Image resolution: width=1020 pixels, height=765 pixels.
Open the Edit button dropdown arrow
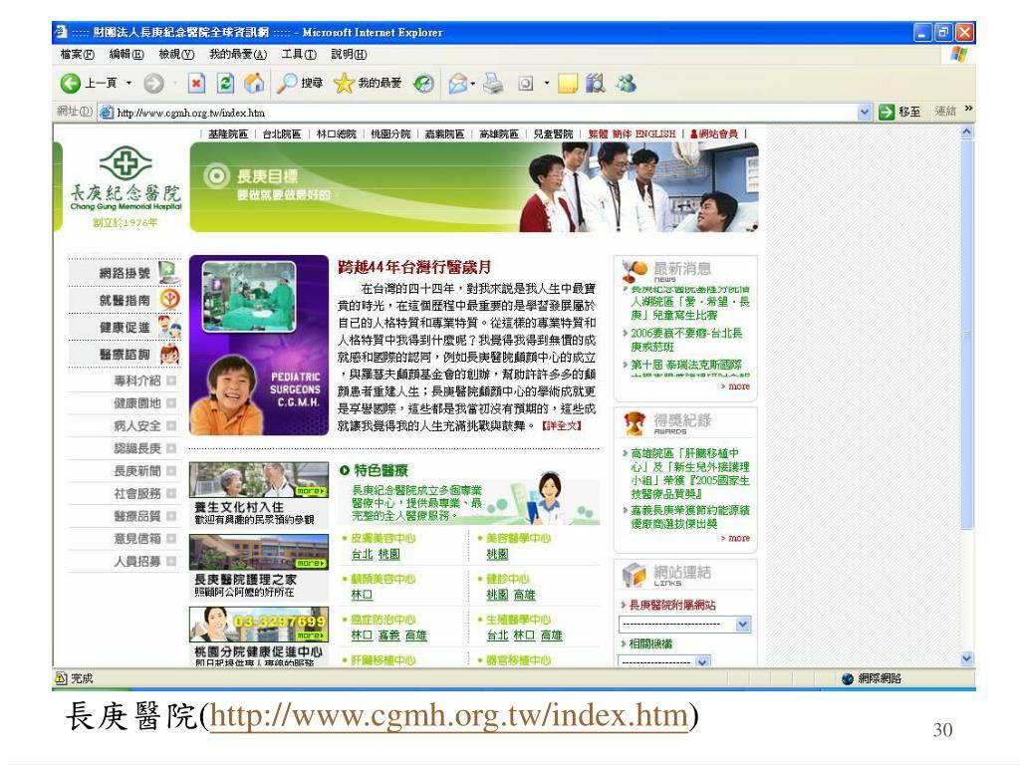tap(547, 84)
